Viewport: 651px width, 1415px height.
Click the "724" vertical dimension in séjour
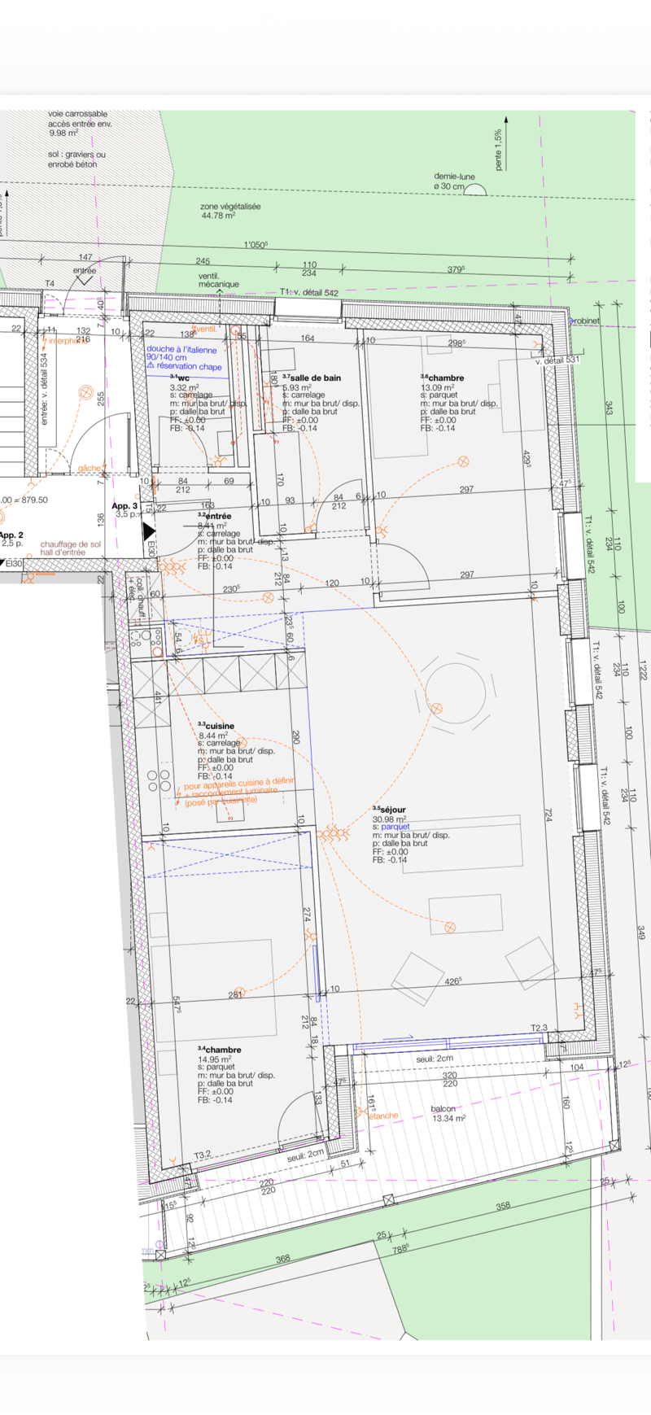coord(549,814)
